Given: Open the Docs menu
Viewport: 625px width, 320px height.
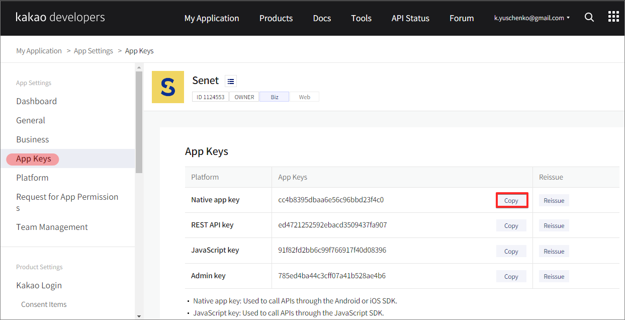Looking at the screenshot, I should tap(322, 18).
